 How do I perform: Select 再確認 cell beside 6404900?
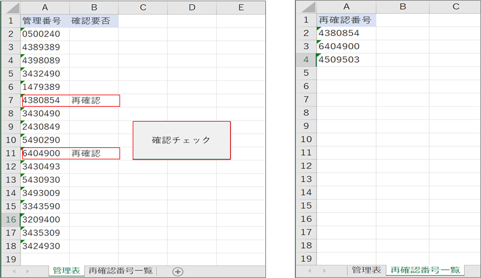pyautogui.click(x=94, y=153)
